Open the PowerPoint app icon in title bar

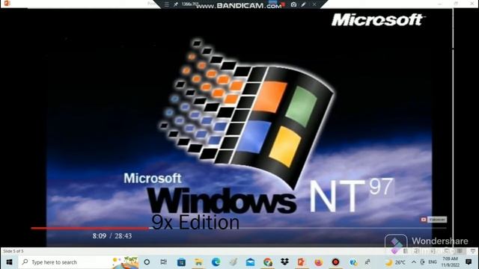pyautogui.click(x=7, y=3)
